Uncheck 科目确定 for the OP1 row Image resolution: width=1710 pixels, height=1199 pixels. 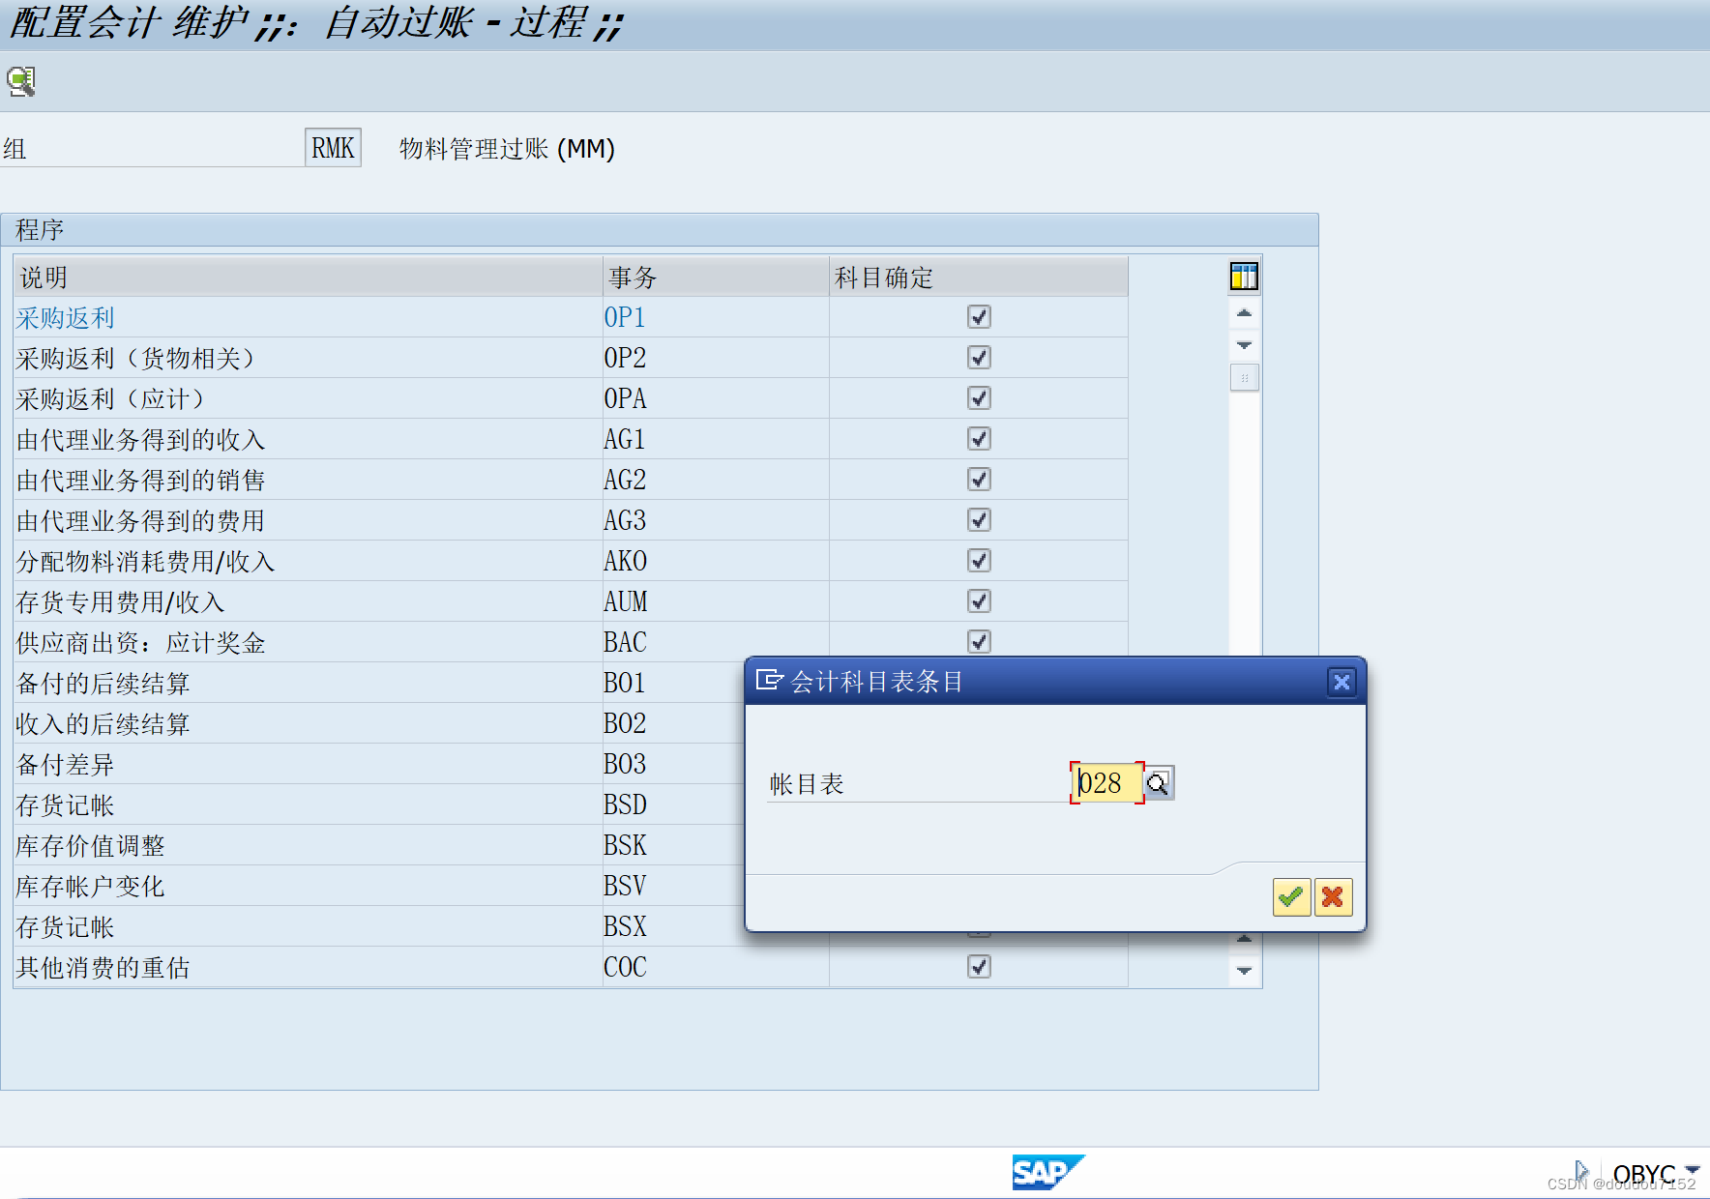pyautogui.click(x=979, y=316)
